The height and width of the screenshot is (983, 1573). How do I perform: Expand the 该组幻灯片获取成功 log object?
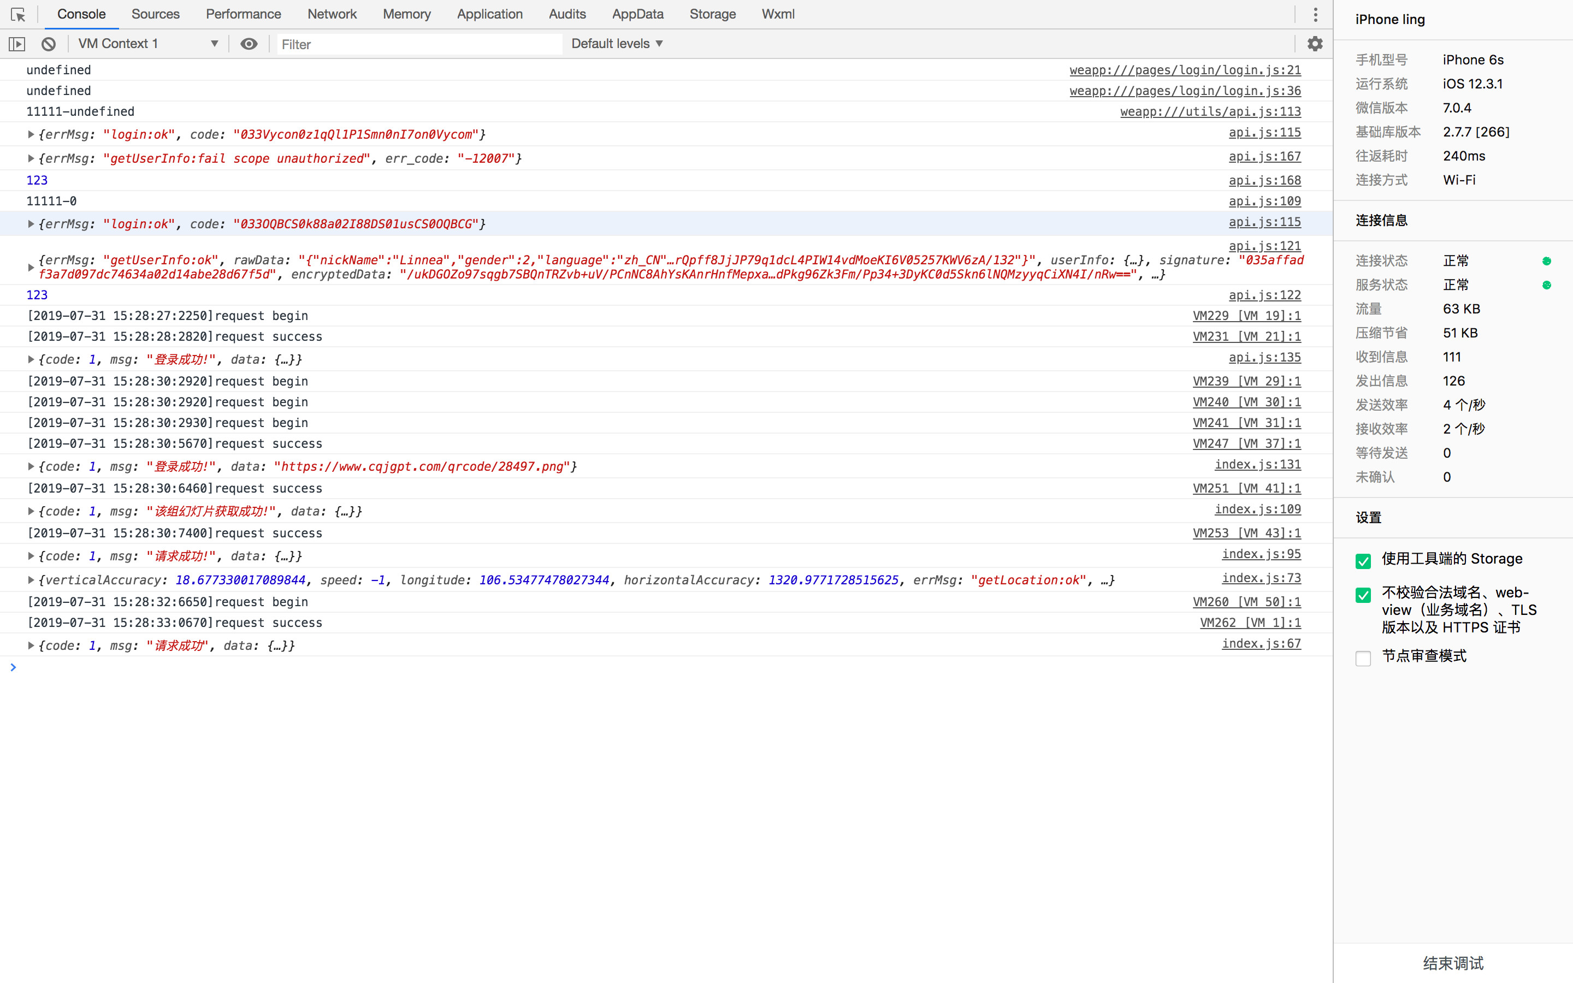pos(31,512)
